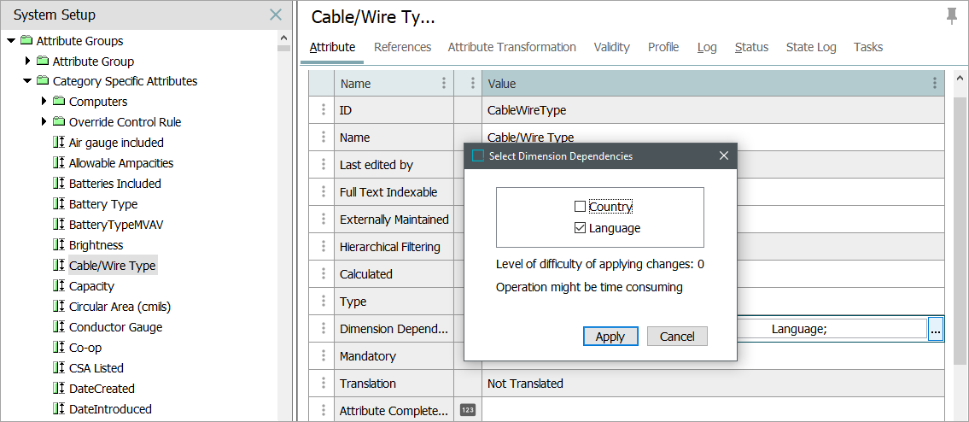Select the Battery Type attribute icon
Image resolution: width=969 pixels, height=422 pixels.
coord(59,204)
